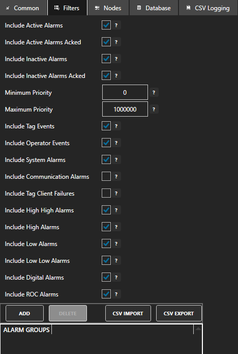Open help for Include Tag Client Failures
The height and width of the screenshot is (354, 238).
[x=116, y=193]
